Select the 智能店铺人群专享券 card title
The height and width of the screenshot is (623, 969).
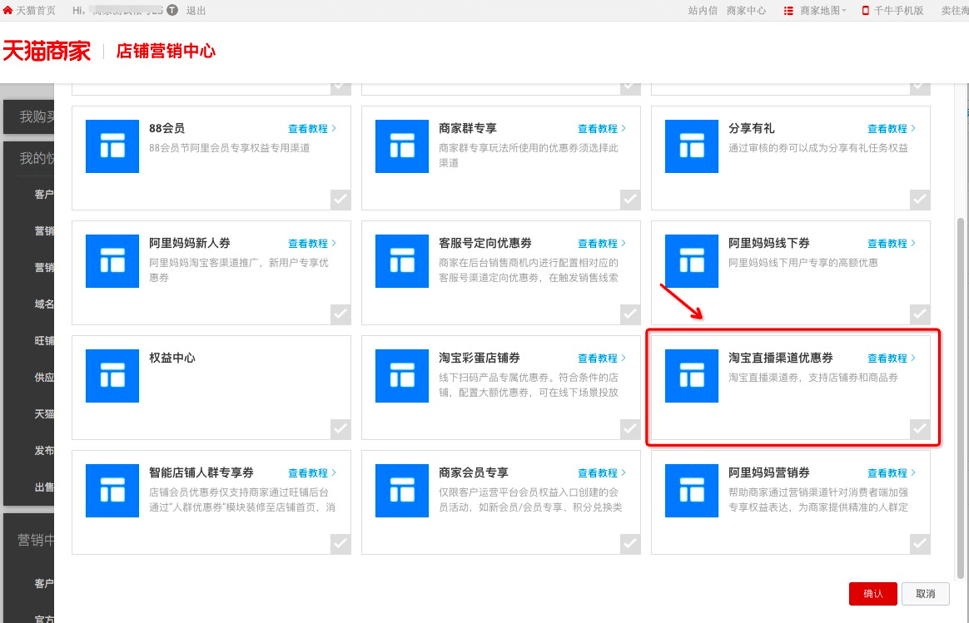201,472
